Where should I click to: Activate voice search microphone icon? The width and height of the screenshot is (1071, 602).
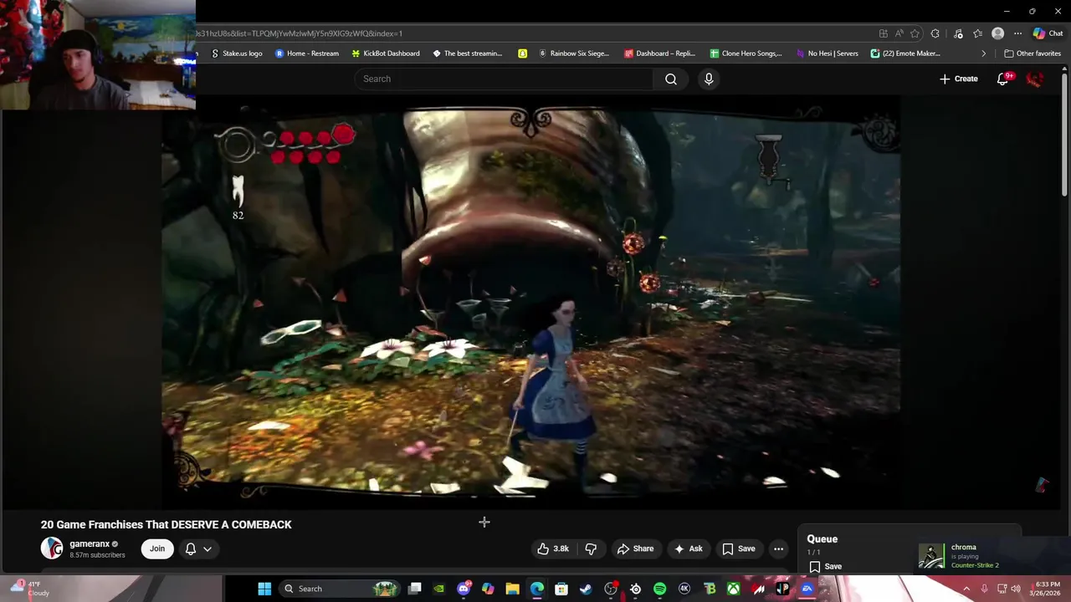click(709, 79)
